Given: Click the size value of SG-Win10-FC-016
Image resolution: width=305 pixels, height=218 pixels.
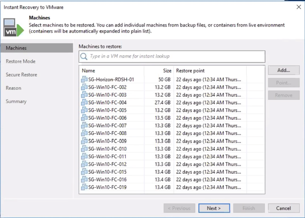Looking at the screenshot, I should [x=163, y=179].
